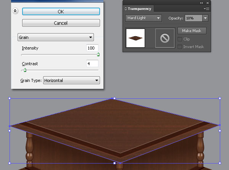
Task: Click the top-left bounding box handle
Action: 10,98
